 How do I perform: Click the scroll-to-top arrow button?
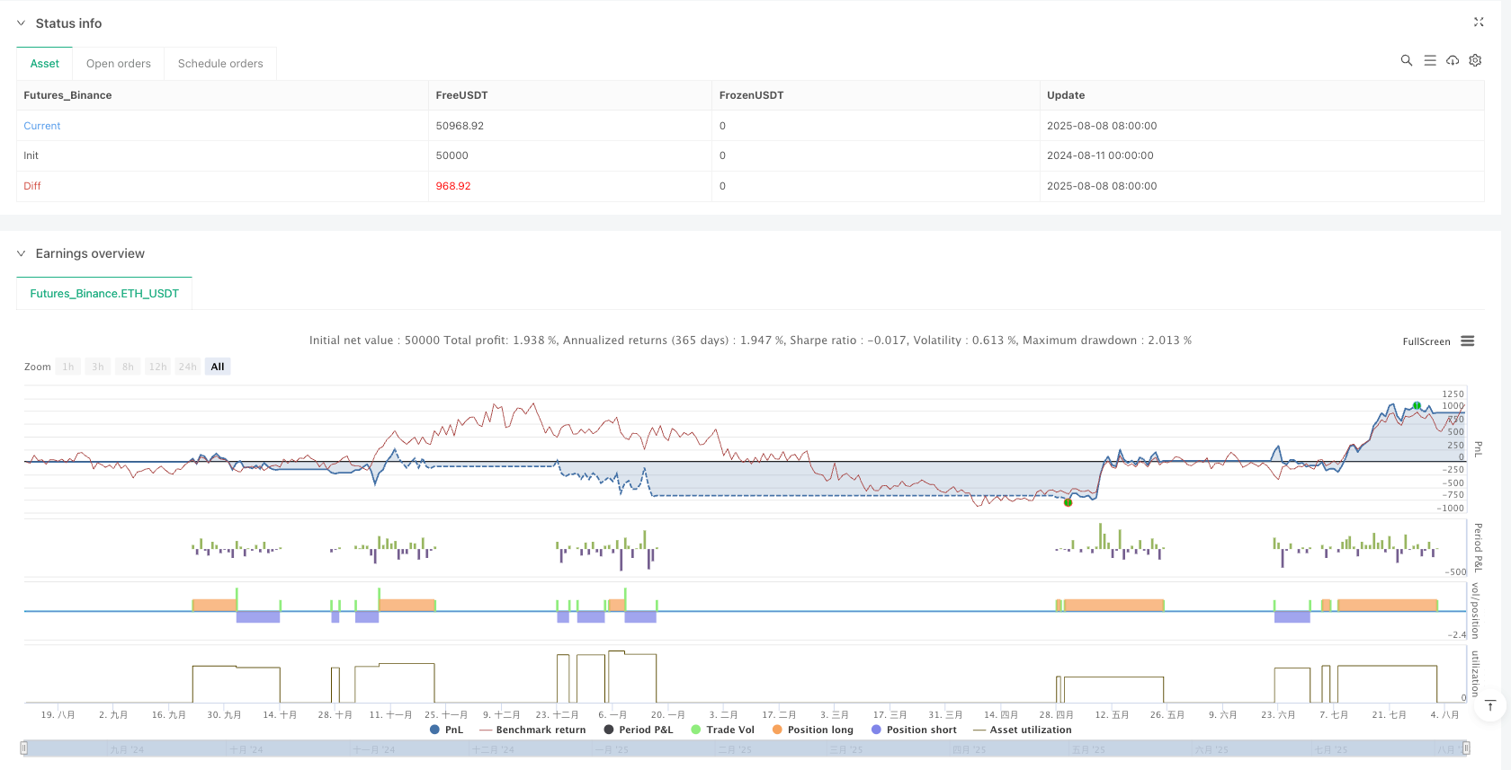pos(1490,705)
